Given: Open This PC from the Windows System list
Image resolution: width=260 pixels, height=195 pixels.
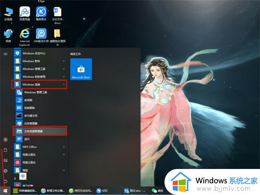Looking at the screenshot, I should click(x=41, y=100).
